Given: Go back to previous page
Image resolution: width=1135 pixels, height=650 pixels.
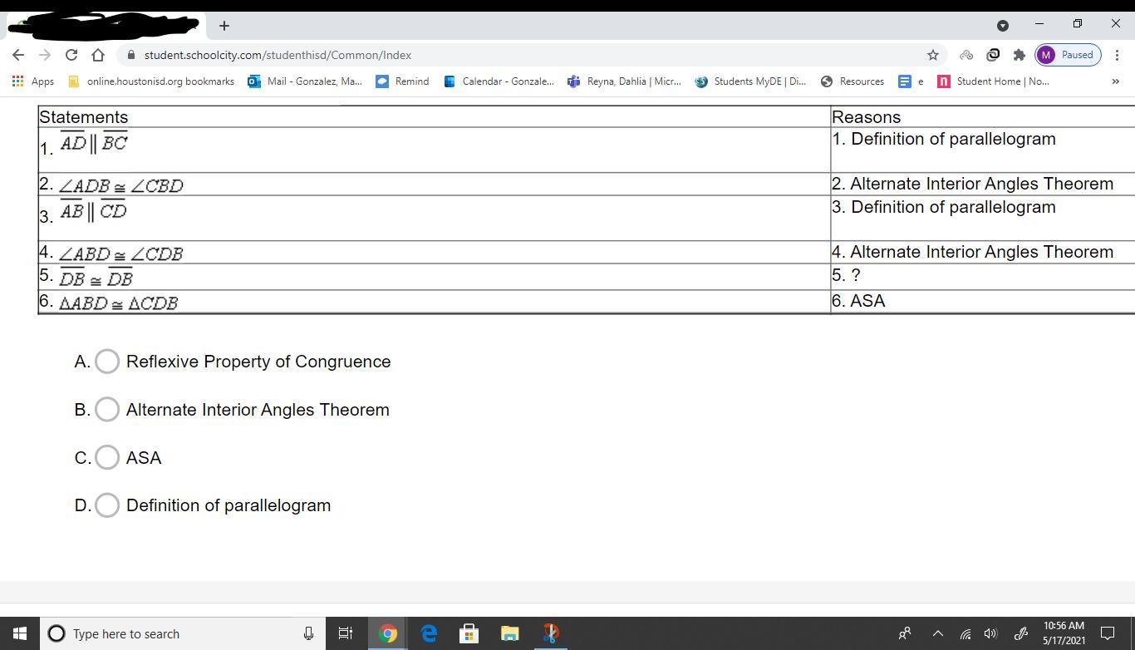Looking at the screenshot, I should (x=18, y=55).
